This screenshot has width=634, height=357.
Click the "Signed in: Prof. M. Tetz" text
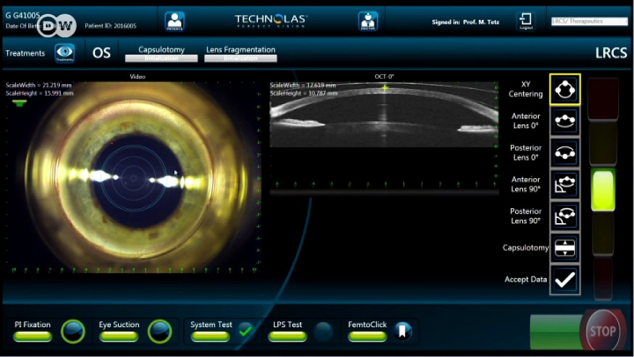(466, 22)
